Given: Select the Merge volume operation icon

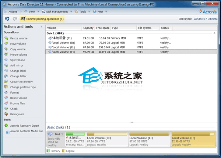Looking at the screenshot, I should point(6,55).
